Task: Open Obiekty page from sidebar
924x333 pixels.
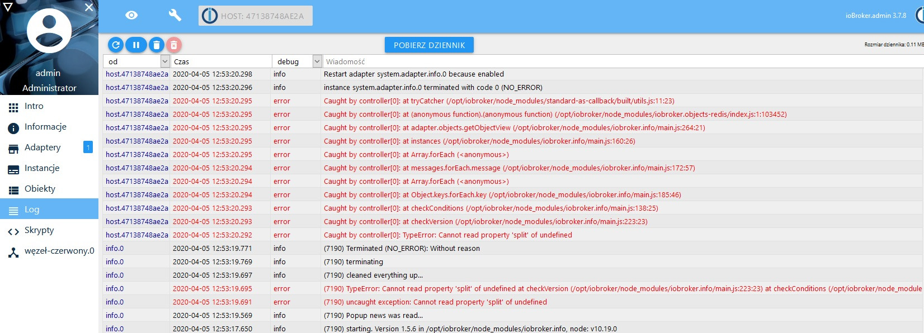Action: tap(40, 189)
